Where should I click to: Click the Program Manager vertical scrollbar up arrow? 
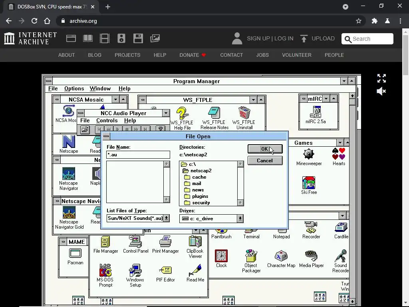coord(352,96)
